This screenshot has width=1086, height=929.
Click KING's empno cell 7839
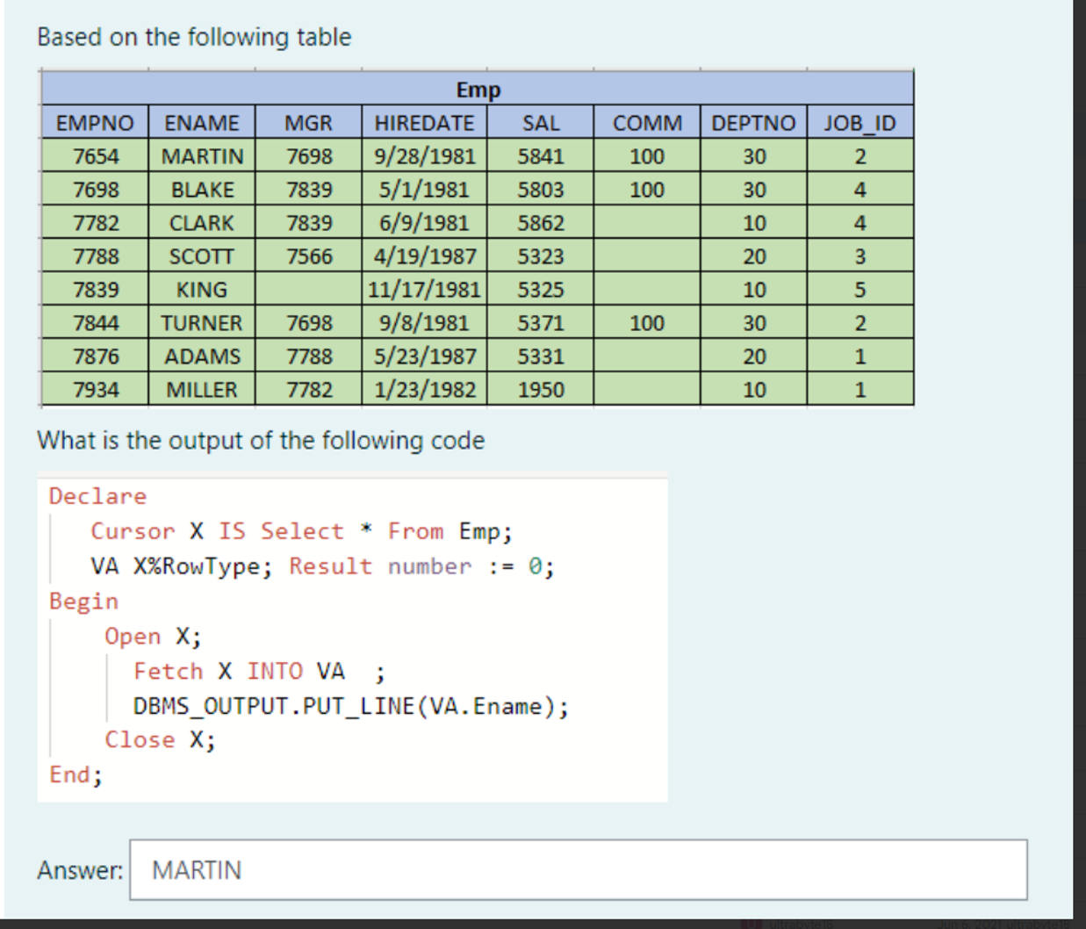(x=95, y=290)
